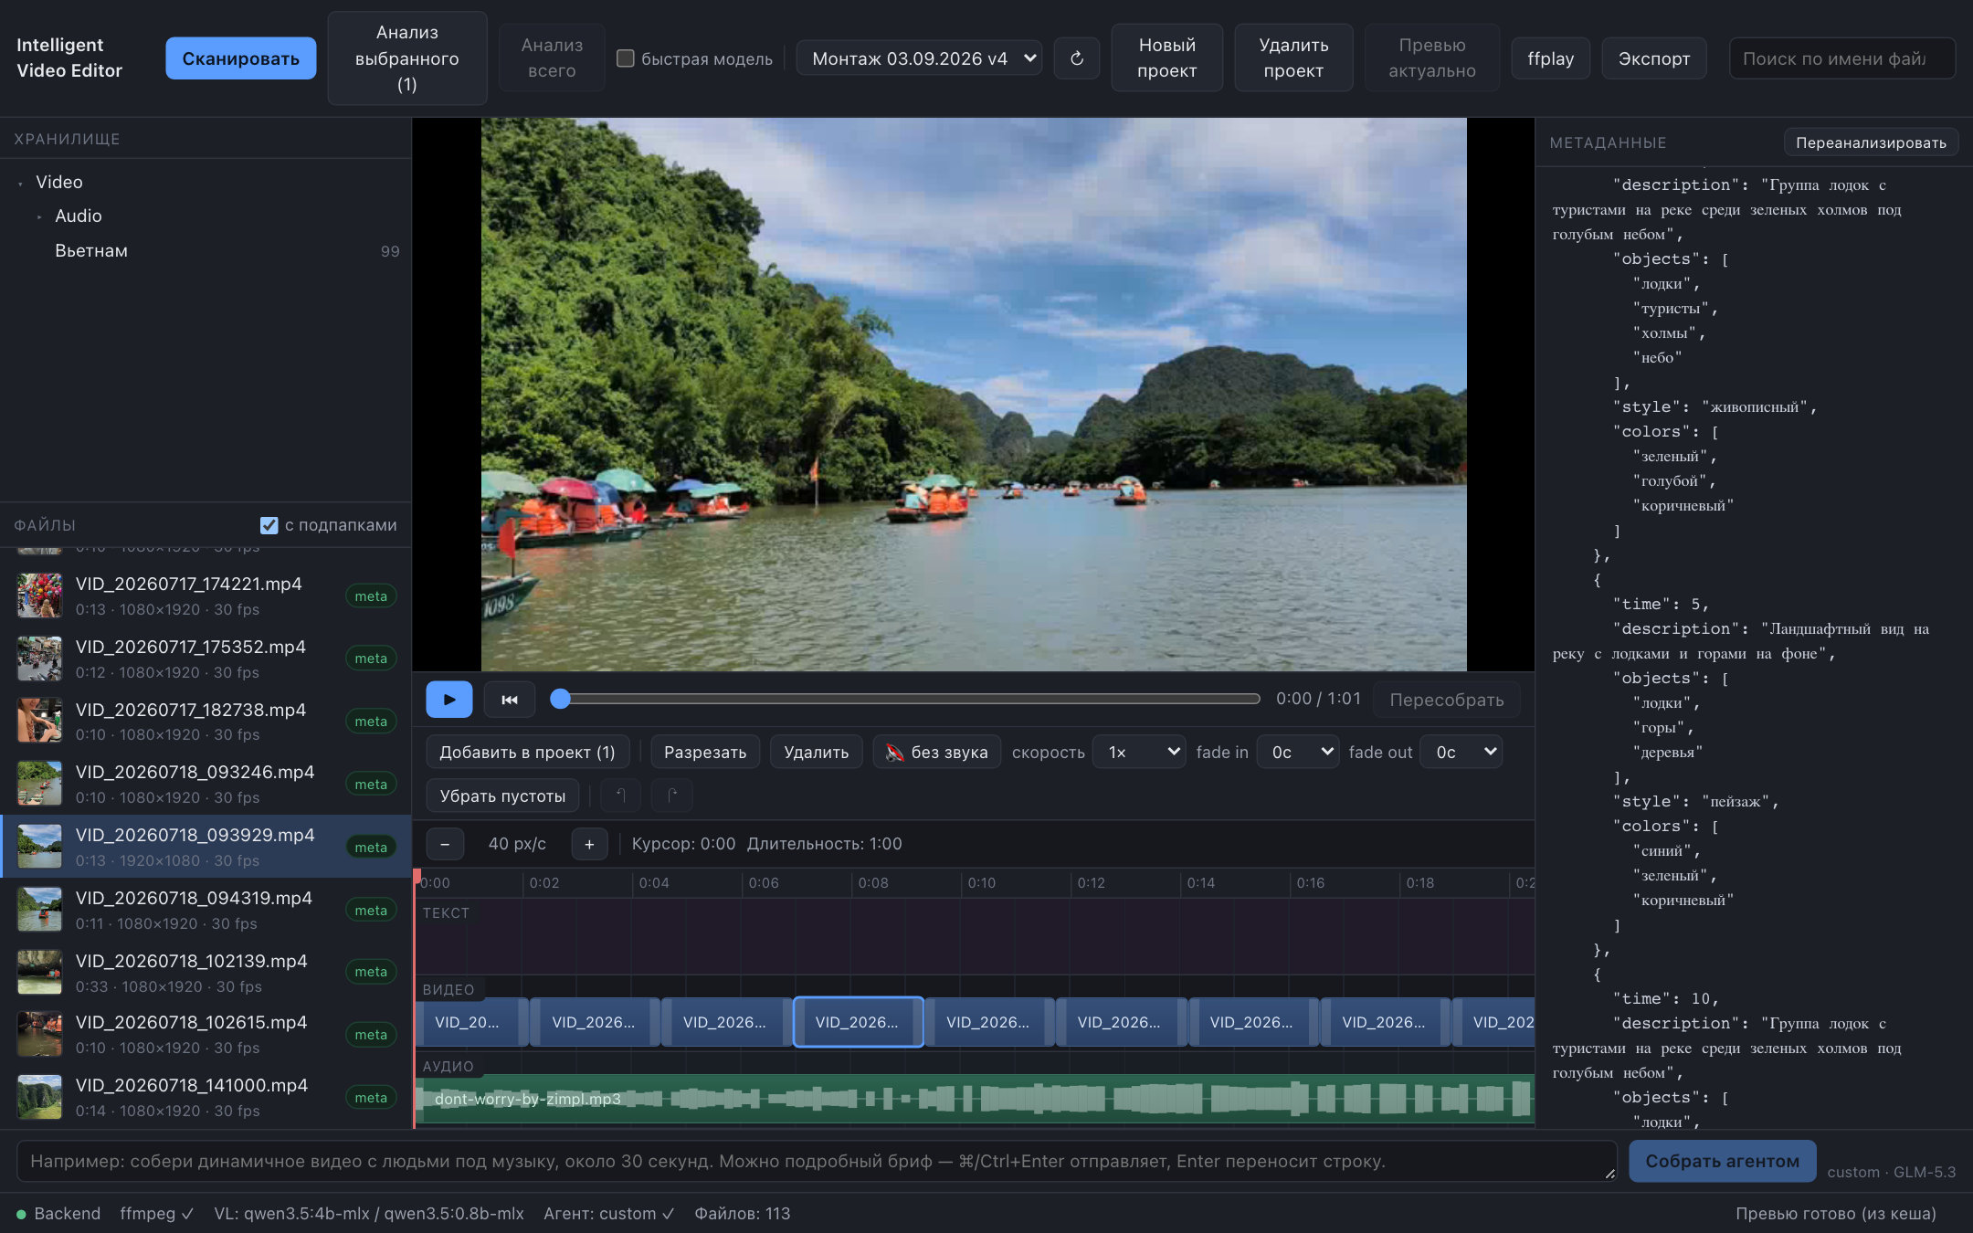Screen dimensions: 1973x1233
Task: Click 'Убрать пустоты' button
Action: [x=502, y=796]
